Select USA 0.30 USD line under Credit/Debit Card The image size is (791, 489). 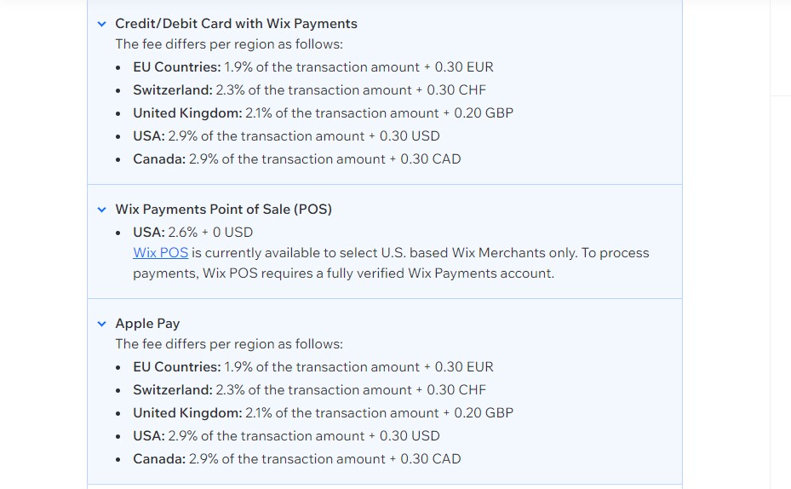pyautogui.click(x=287, y=136)
